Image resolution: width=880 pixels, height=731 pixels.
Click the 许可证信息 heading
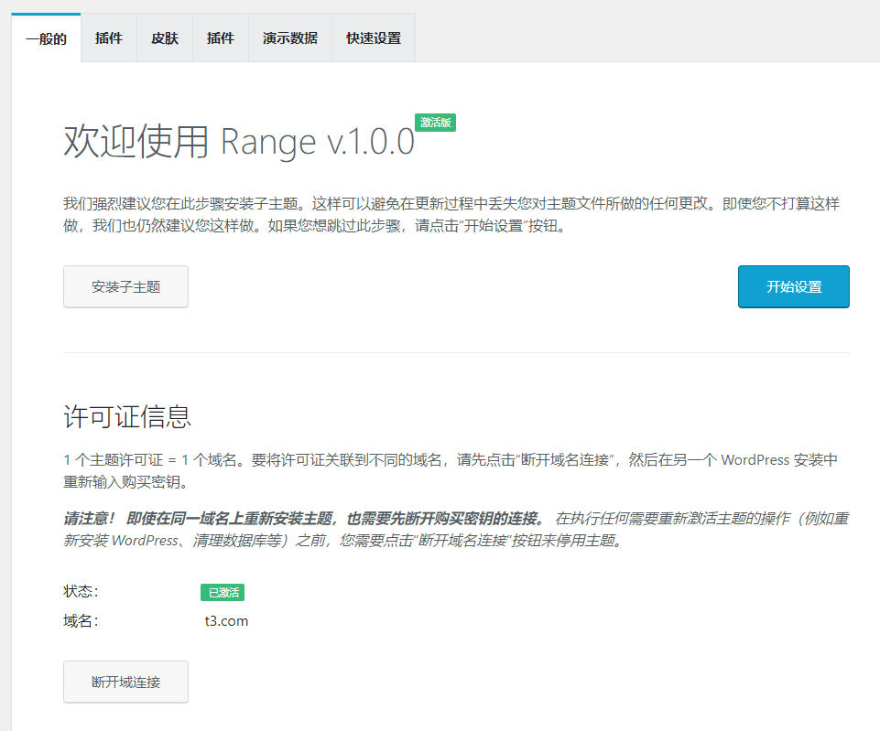point(127,416)
